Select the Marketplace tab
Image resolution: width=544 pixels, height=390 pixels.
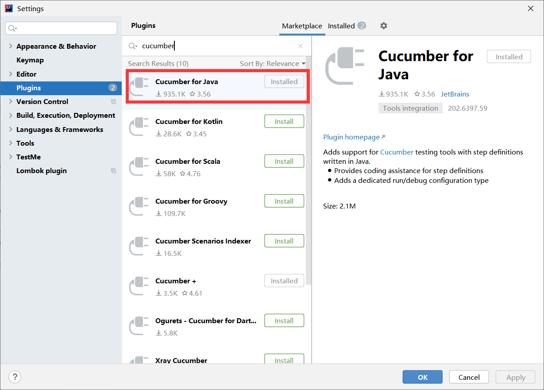302,26
